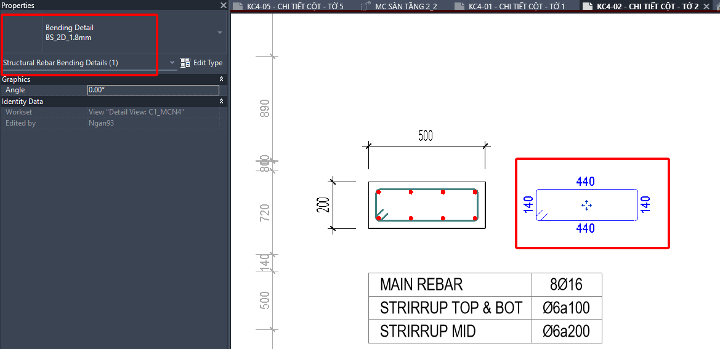Close the Properties palette
Screen dimensions: 720x349
click(223, 6)
